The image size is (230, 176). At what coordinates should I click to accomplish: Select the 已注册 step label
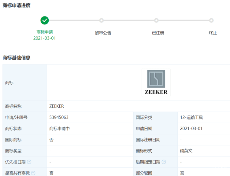158,33
